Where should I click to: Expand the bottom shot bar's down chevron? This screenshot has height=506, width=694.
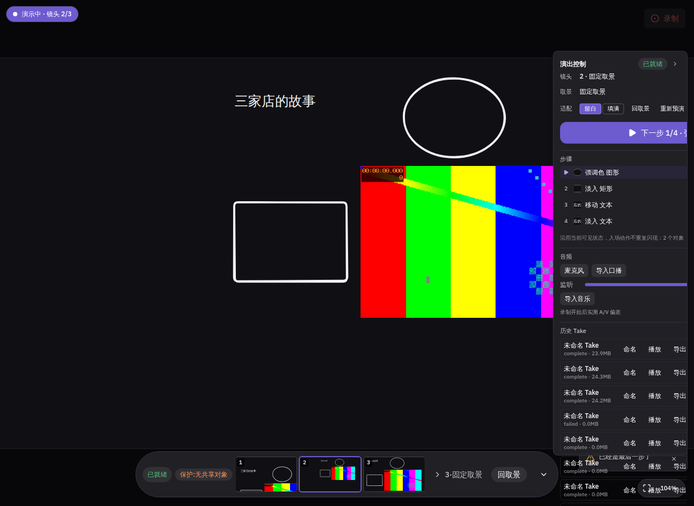[x=544, y=475]
